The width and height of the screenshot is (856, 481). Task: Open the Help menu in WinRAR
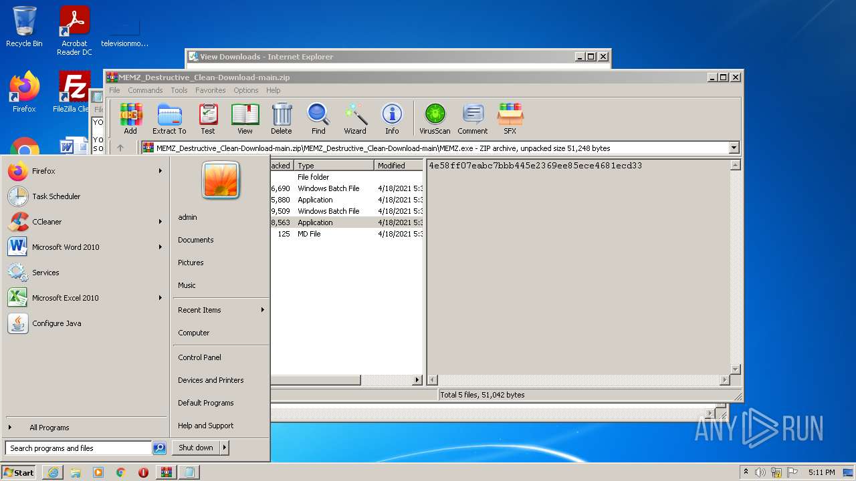point(273,90)
